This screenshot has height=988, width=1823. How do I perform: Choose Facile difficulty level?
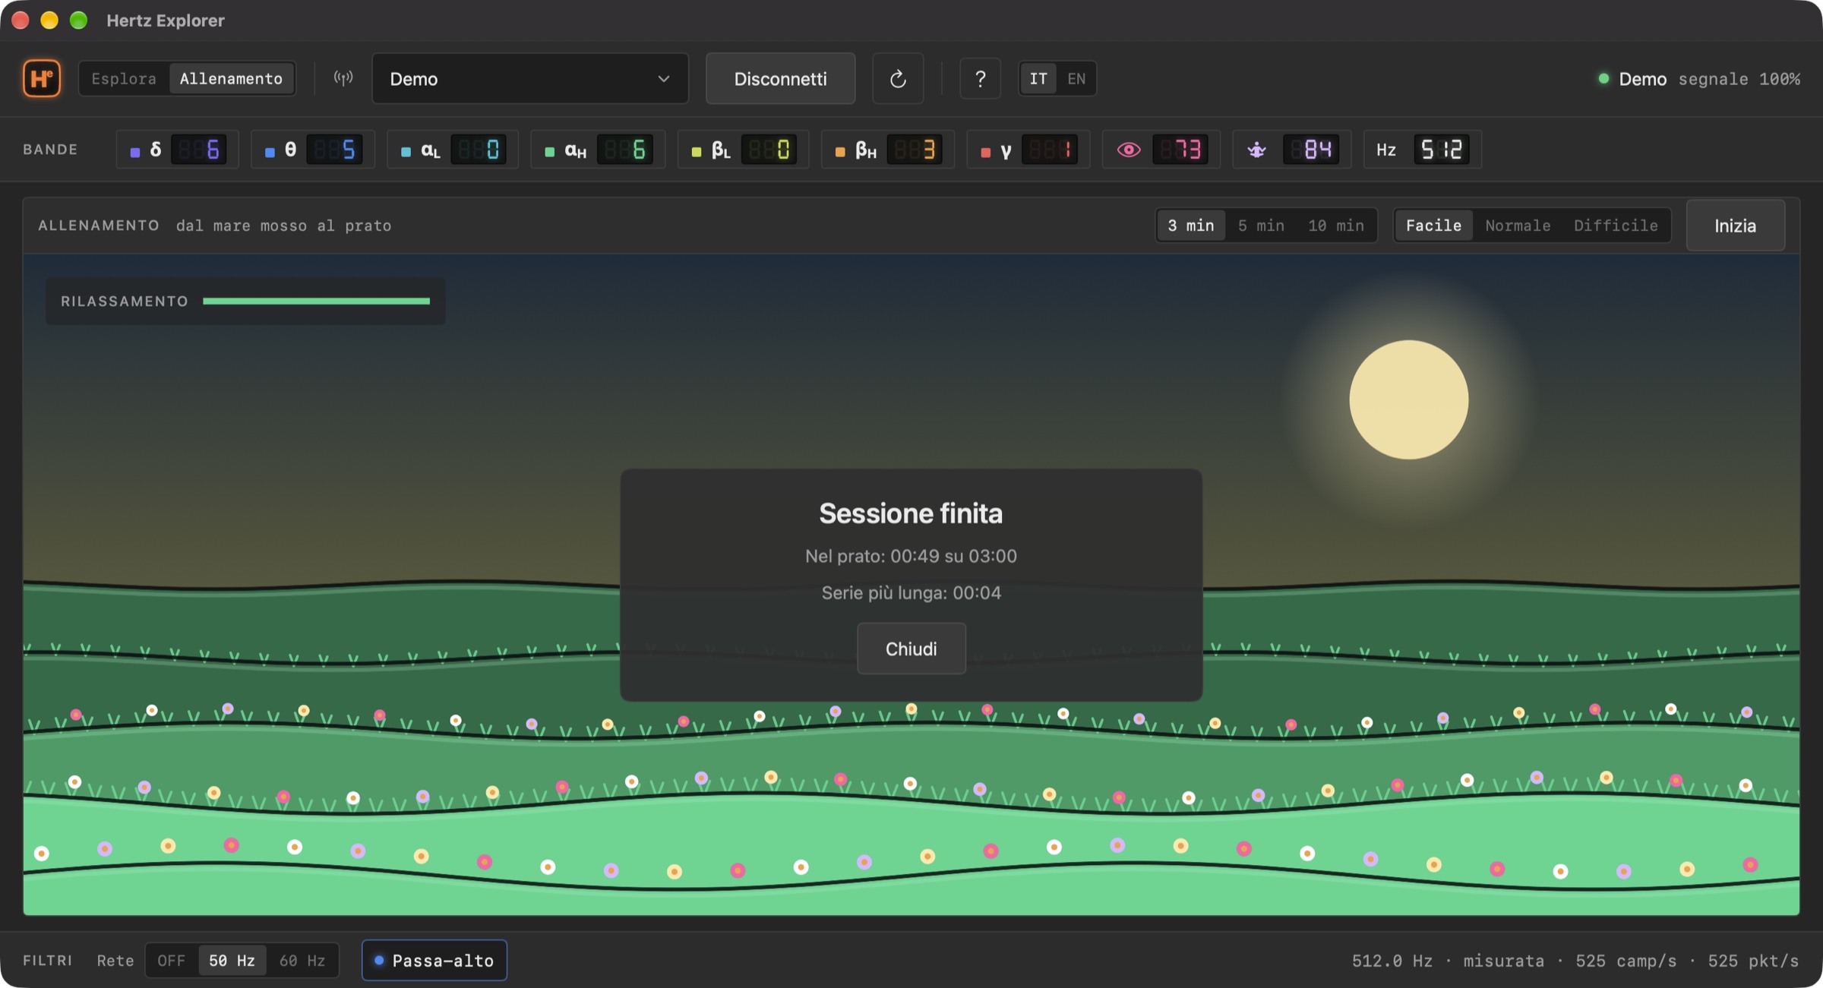pyautogui.click(x=1433, y=226)
